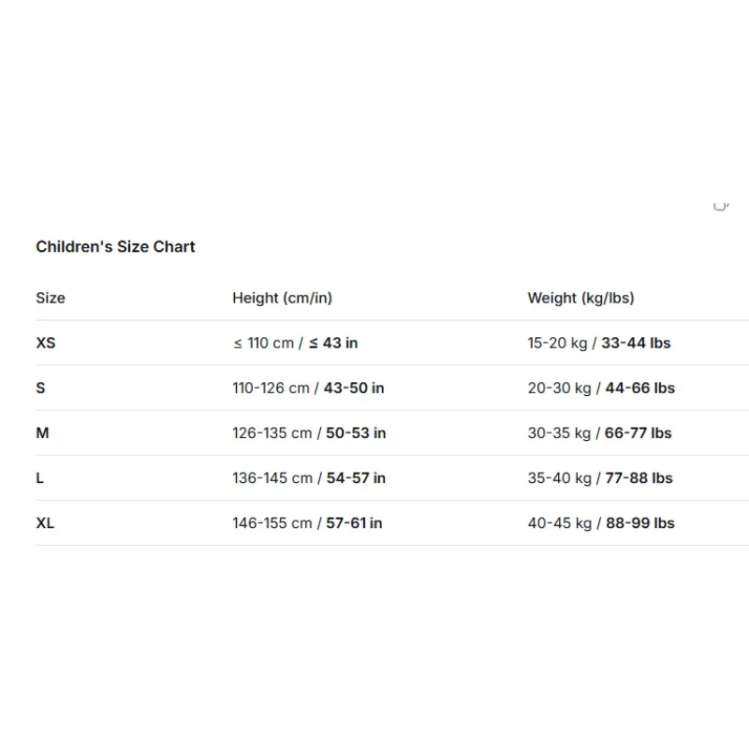Click the ≤ 110 cm height cell
This screenshot has height=749, width=749.
click(x=295, y=343)
